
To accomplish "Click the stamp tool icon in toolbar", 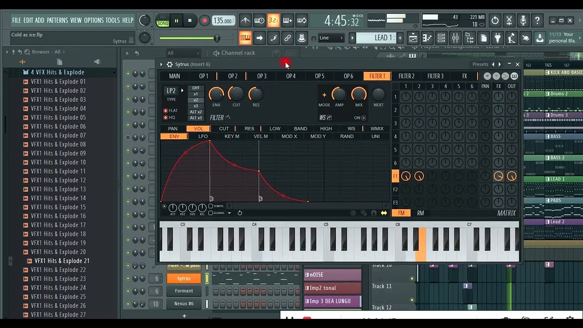I will pos(302,38).
